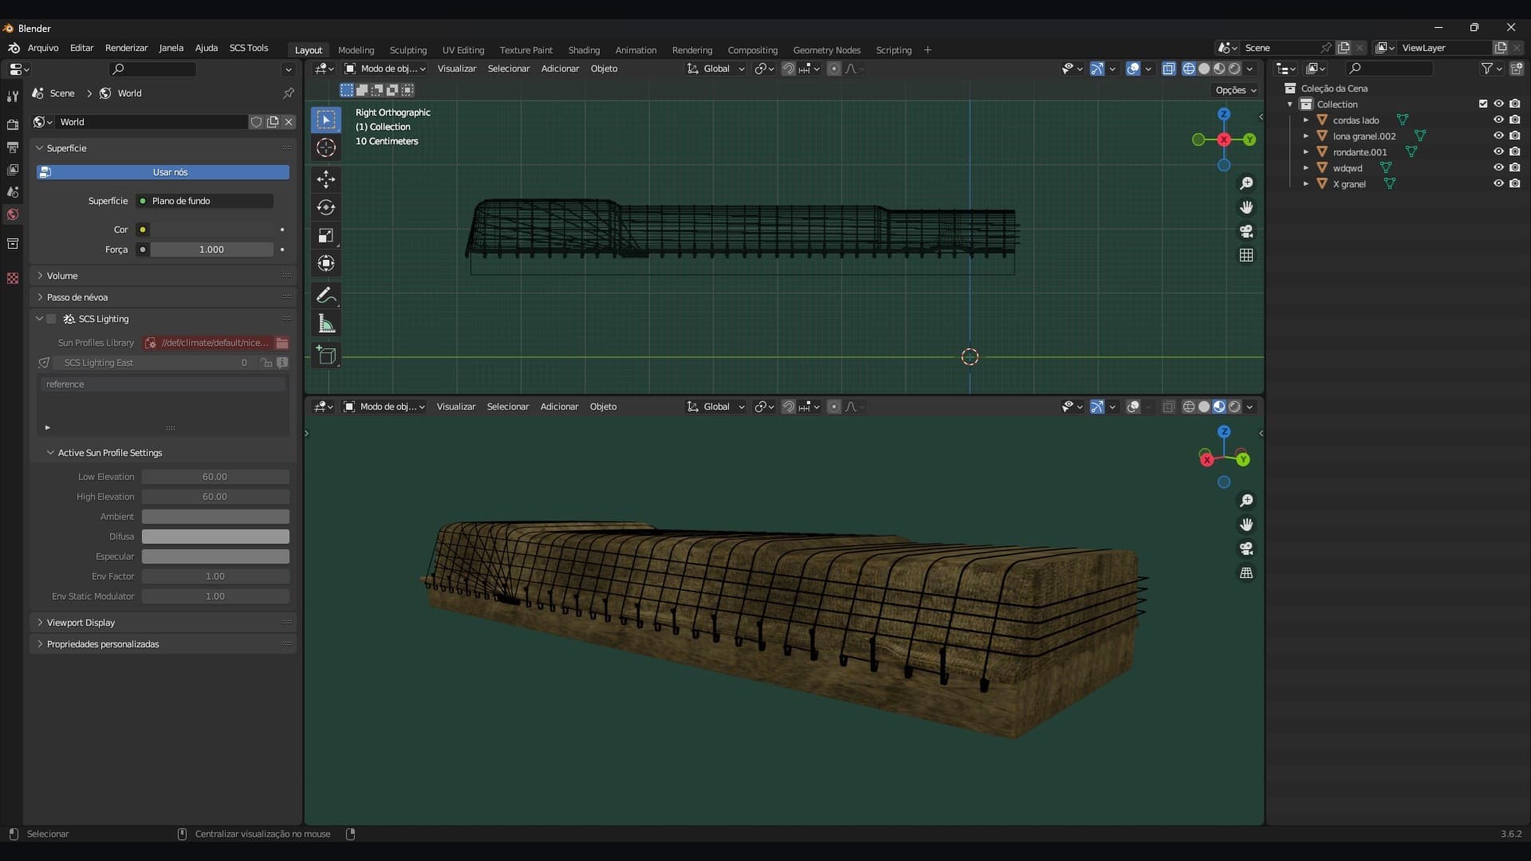The height and width of the screenshot is (861, 1531).
Task: Activate the Move tool
Action: pyautogui.click(x=325, y=179)
